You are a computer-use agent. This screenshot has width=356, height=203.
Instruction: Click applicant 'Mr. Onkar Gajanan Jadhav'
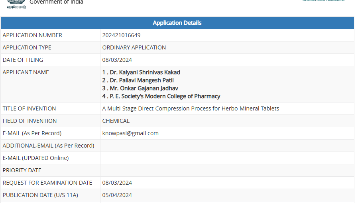(x=144, y=88)
